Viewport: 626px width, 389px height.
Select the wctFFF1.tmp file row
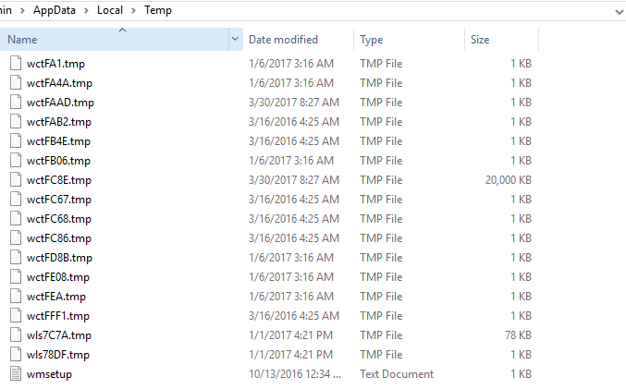pos(270,316)
